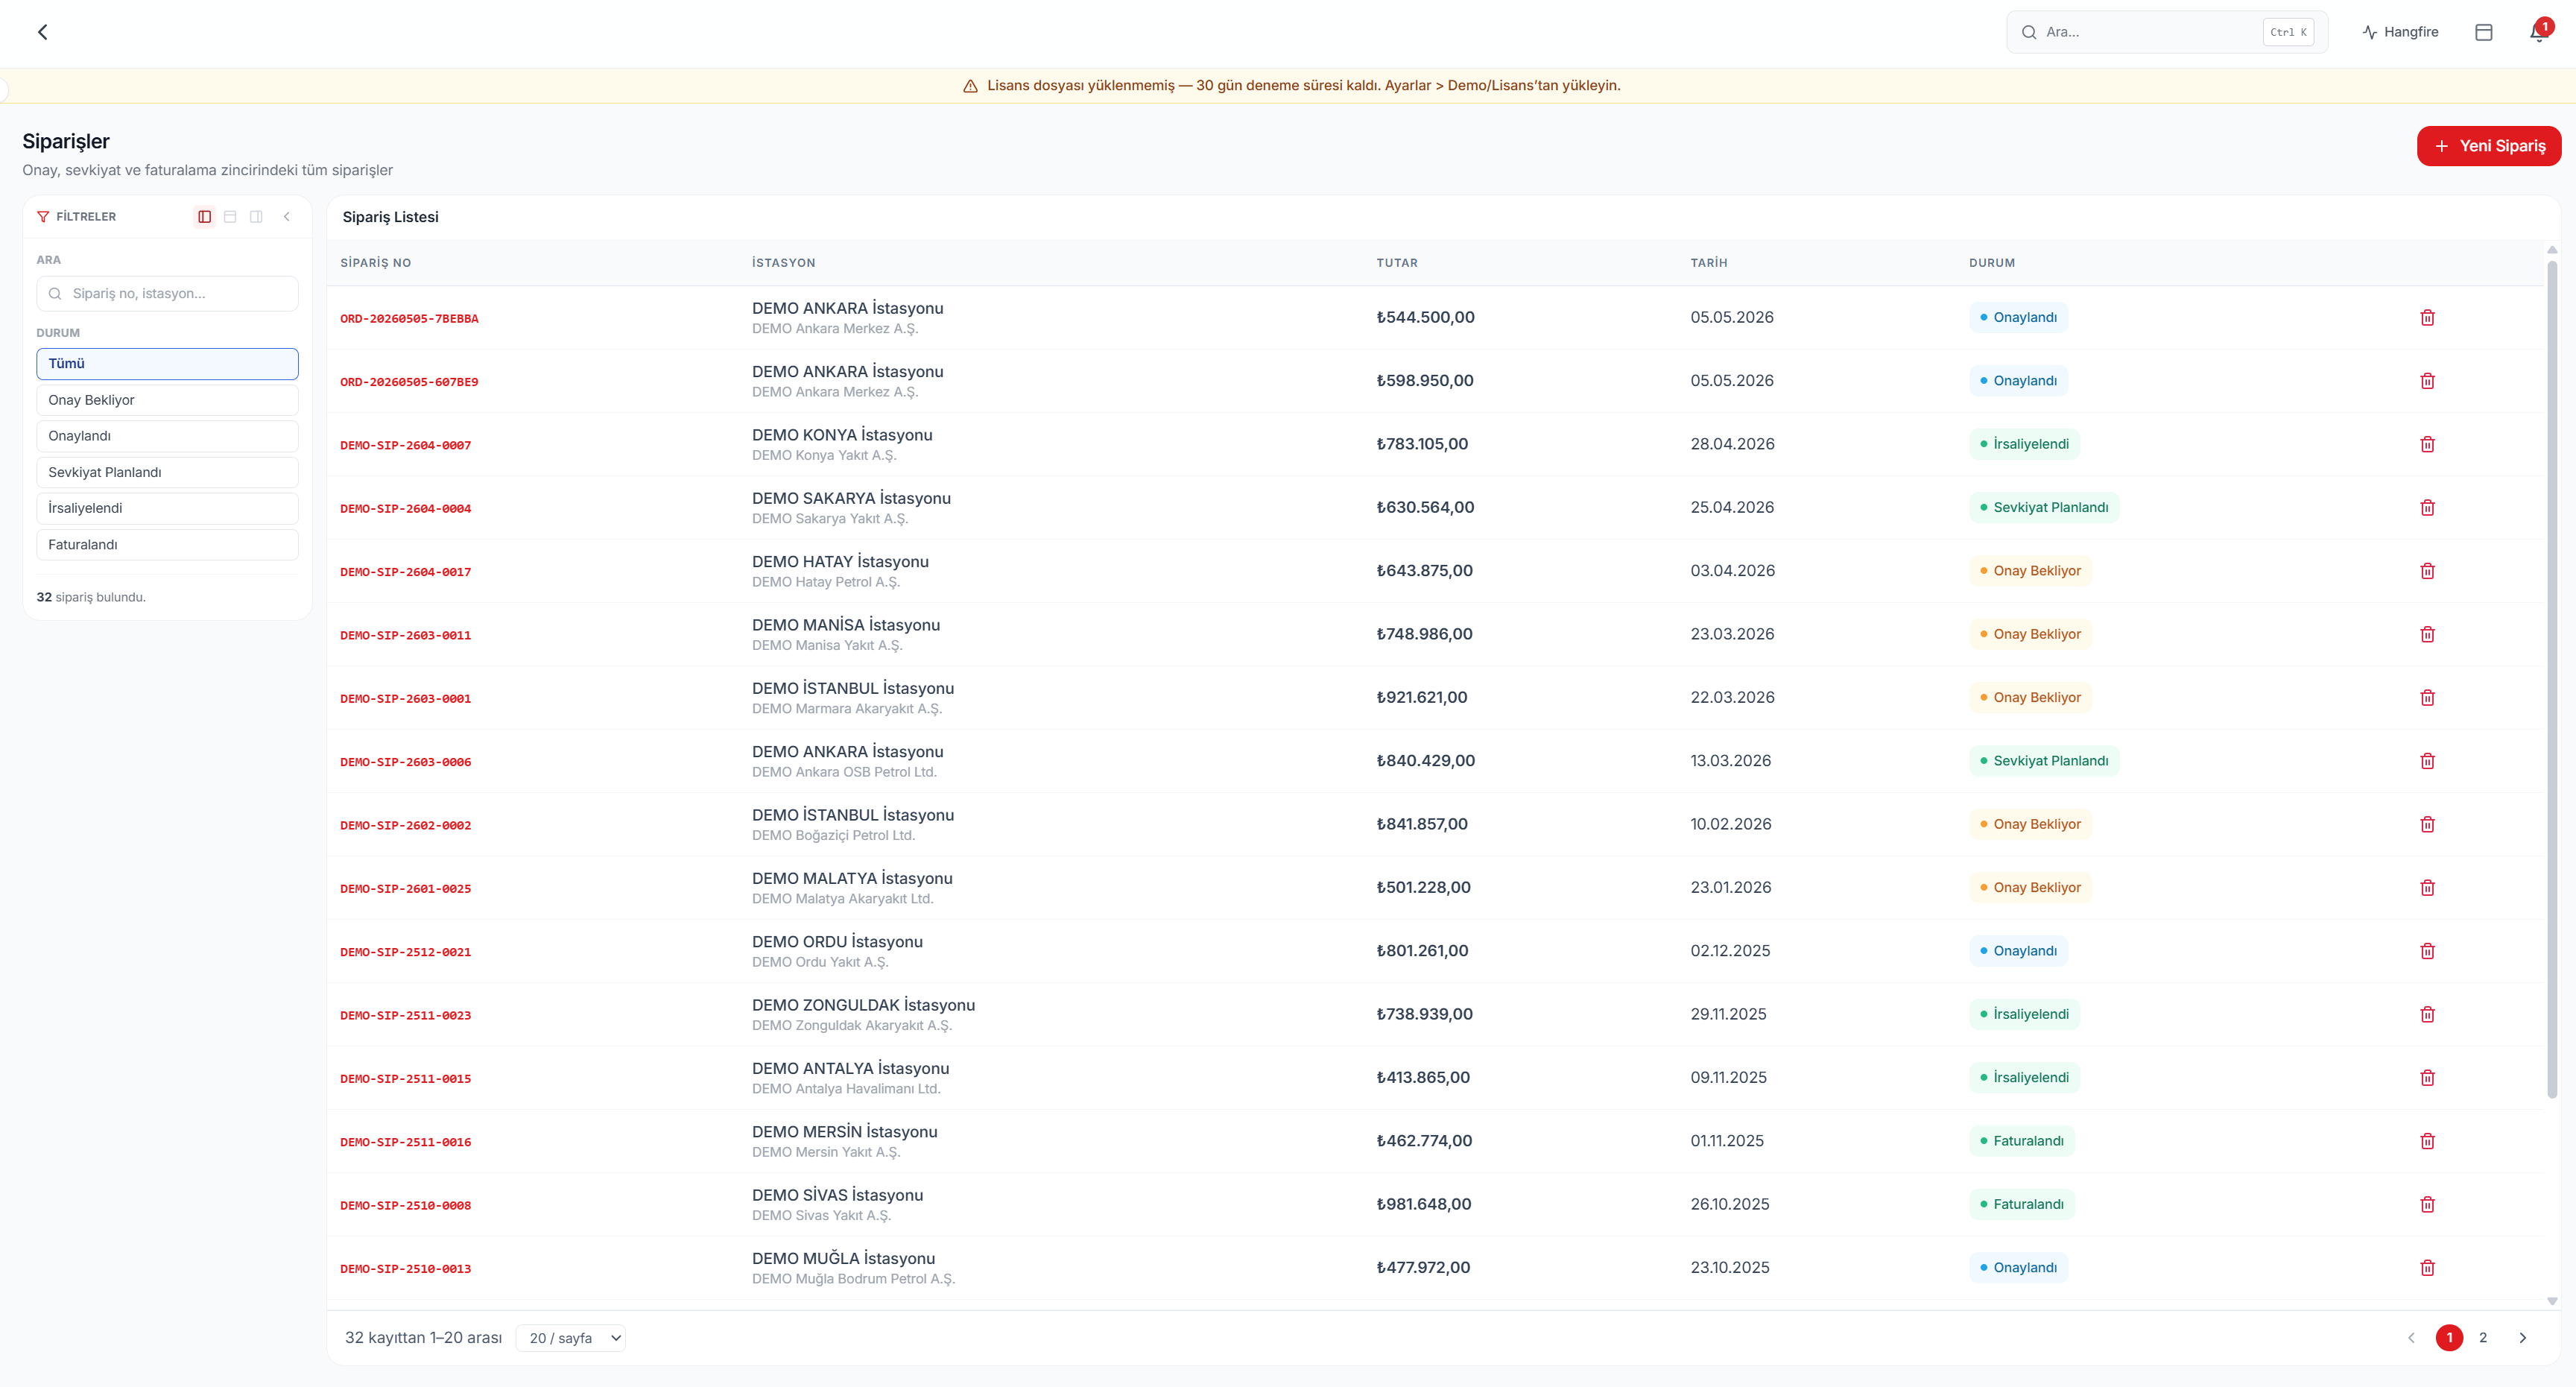Click the Yeni Sipariş button
2576x1387 pixels.
tap(2488, 146)
